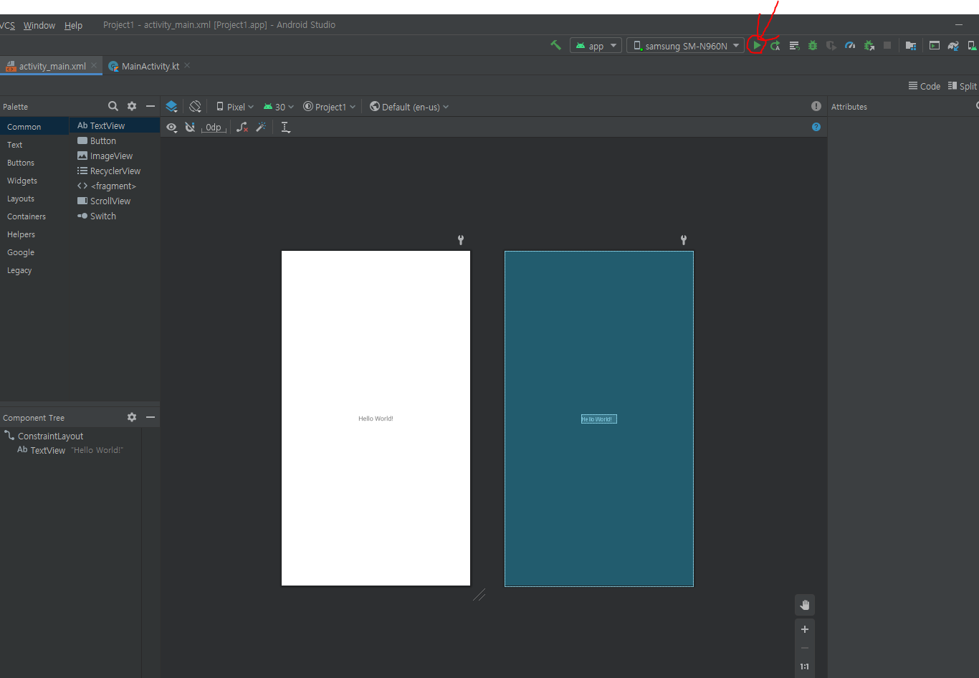Select the Widgets palette category
979x678 pixels.
34,181
